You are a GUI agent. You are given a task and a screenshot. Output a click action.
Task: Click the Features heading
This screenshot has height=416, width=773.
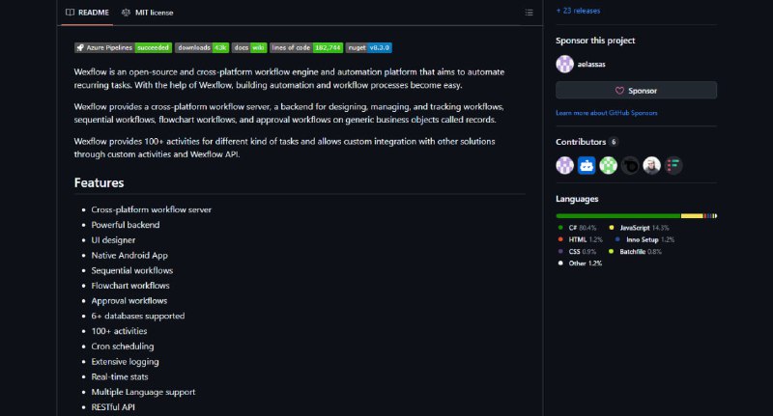point(100,182)
